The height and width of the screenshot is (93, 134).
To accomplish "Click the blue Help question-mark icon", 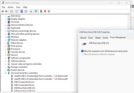I will click(22, 11).
